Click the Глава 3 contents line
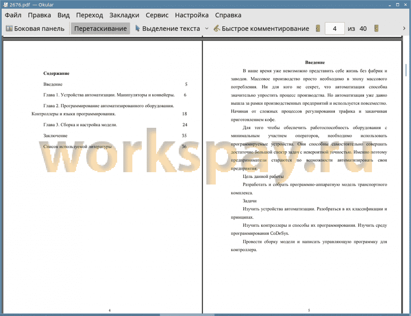The height and width of the screenshot is (316, 411). click(x=80, y=125)
